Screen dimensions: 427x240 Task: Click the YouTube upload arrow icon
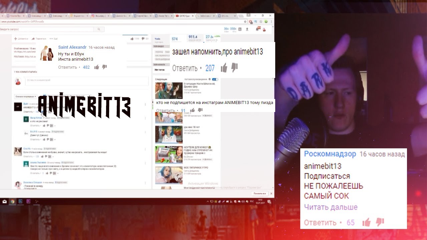click(x=247, y=29)
